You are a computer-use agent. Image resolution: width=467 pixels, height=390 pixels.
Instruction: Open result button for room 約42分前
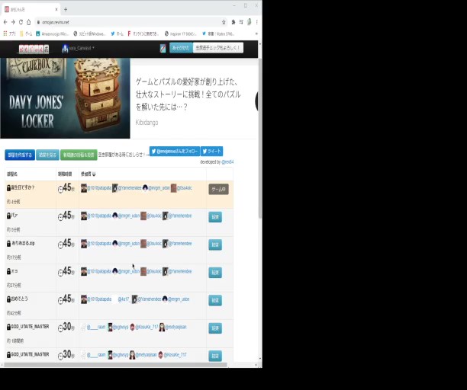click(215, 301)
